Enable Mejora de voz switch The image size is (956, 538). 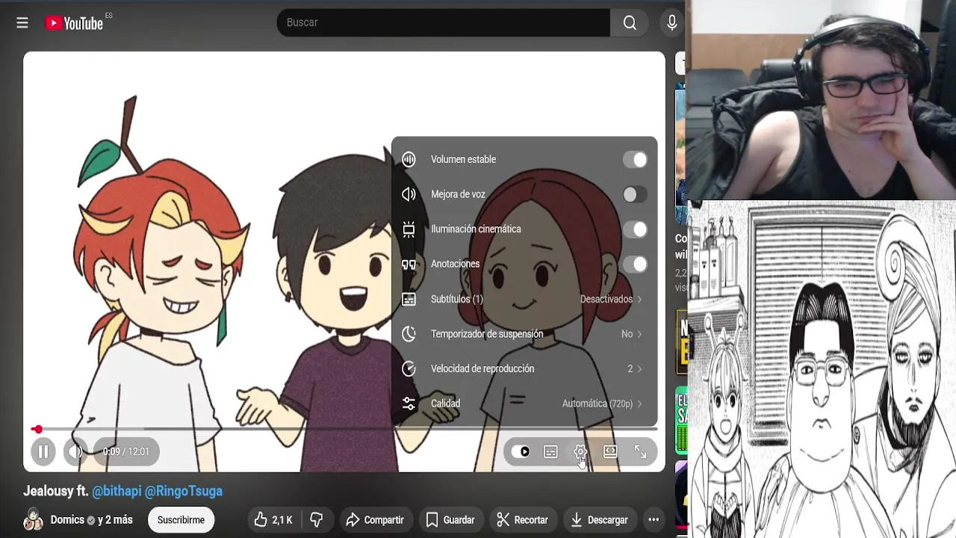pos(635,194)
